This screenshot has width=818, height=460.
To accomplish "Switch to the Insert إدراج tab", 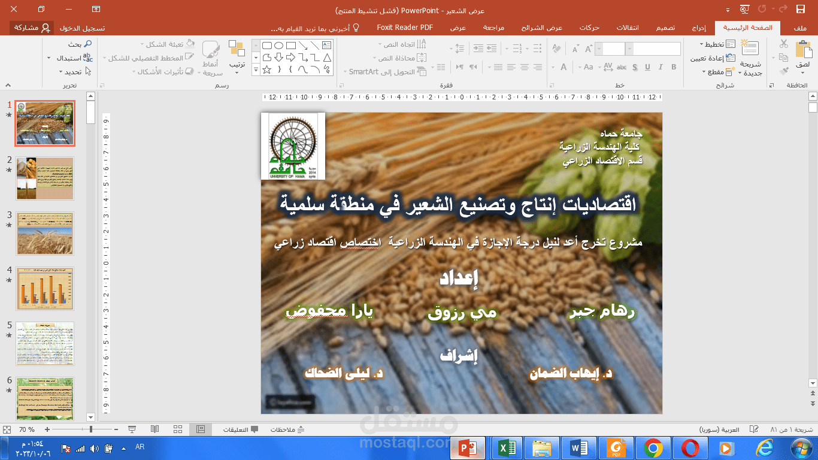I will click(699, 28).
